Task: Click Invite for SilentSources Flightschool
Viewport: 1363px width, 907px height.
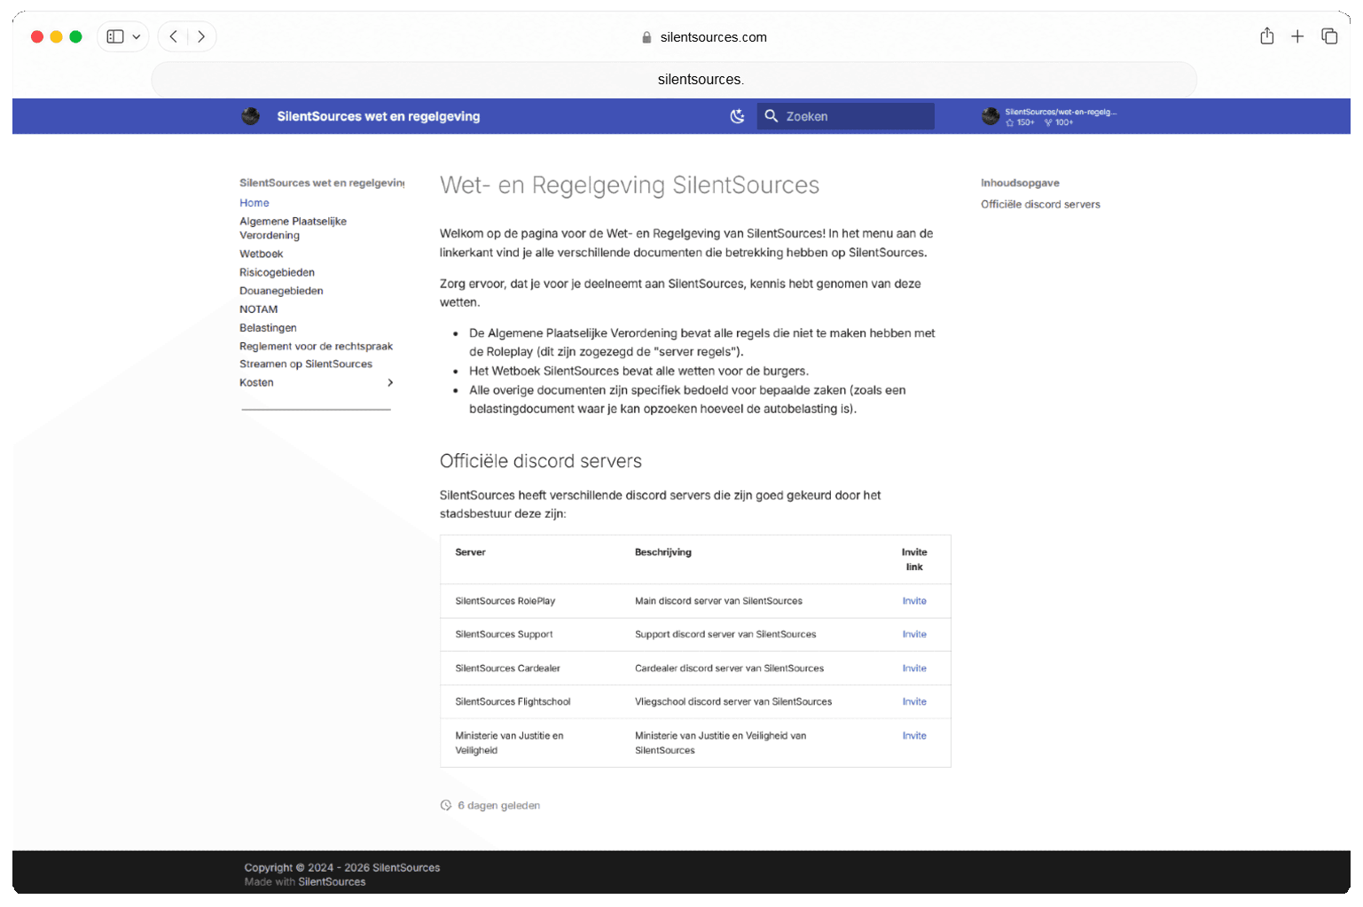Action: [x=914, y=702]
